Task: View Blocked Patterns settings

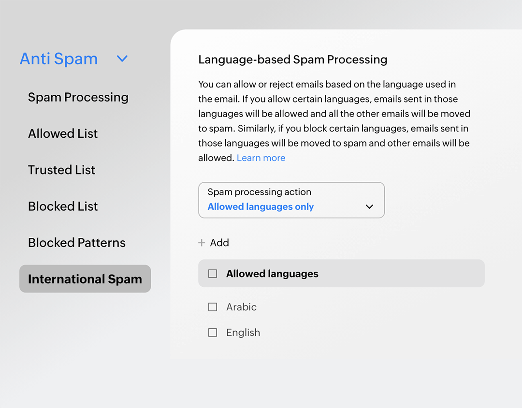Action: pyautogui.click(x=76, y=242)
